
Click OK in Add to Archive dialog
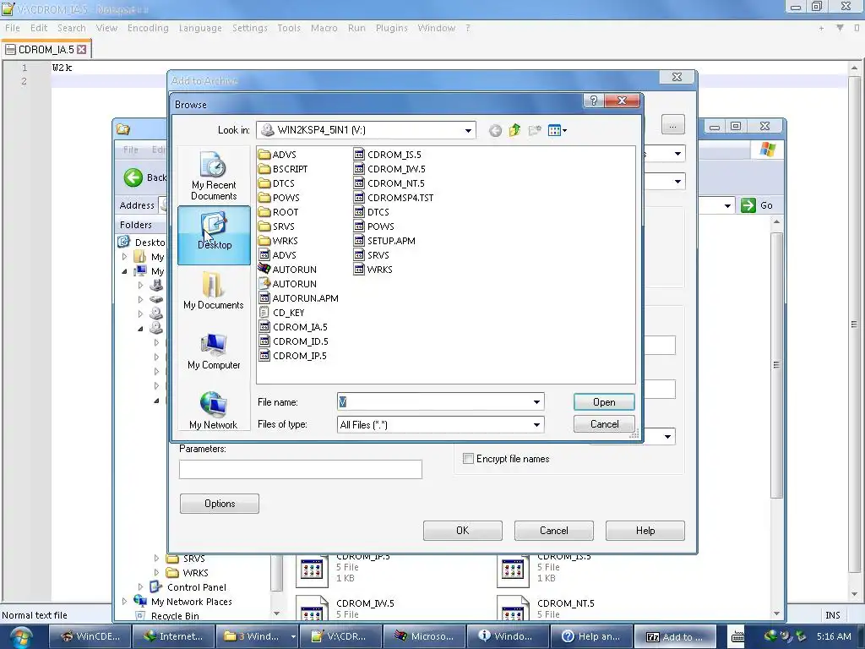[x=462, y=531]
